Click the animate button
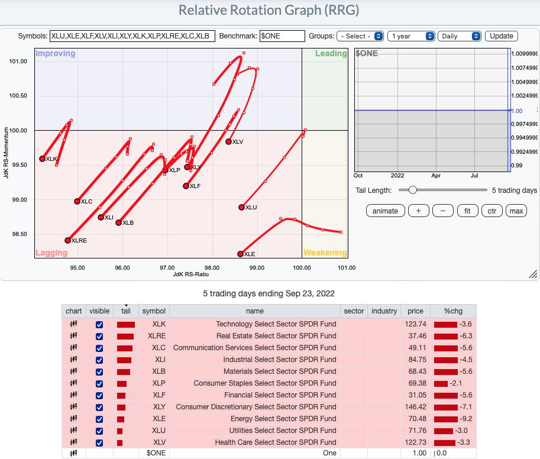 click(x=386, y=211)
